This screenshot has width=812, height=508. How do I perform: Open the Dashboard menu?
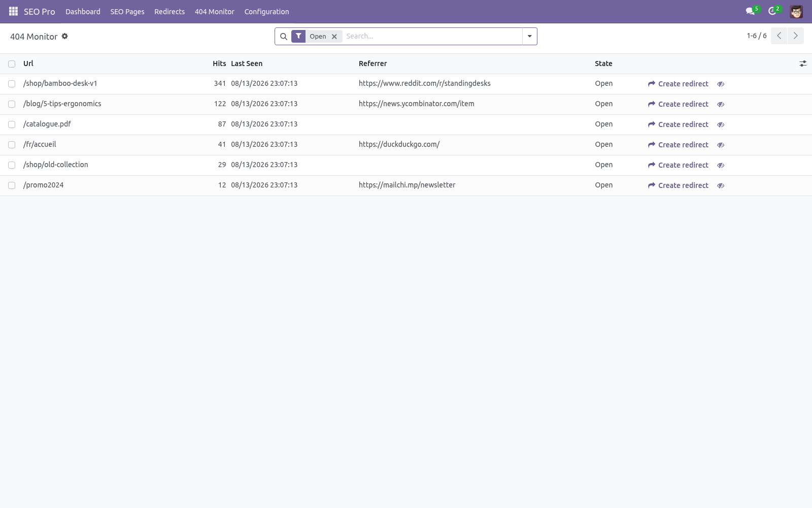[83, 11]
